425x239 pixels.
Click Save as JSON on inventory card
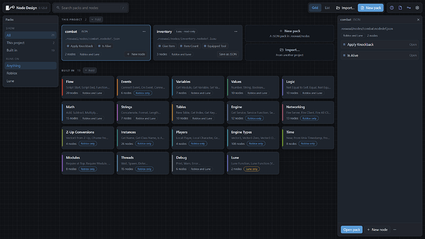(228, 54)
